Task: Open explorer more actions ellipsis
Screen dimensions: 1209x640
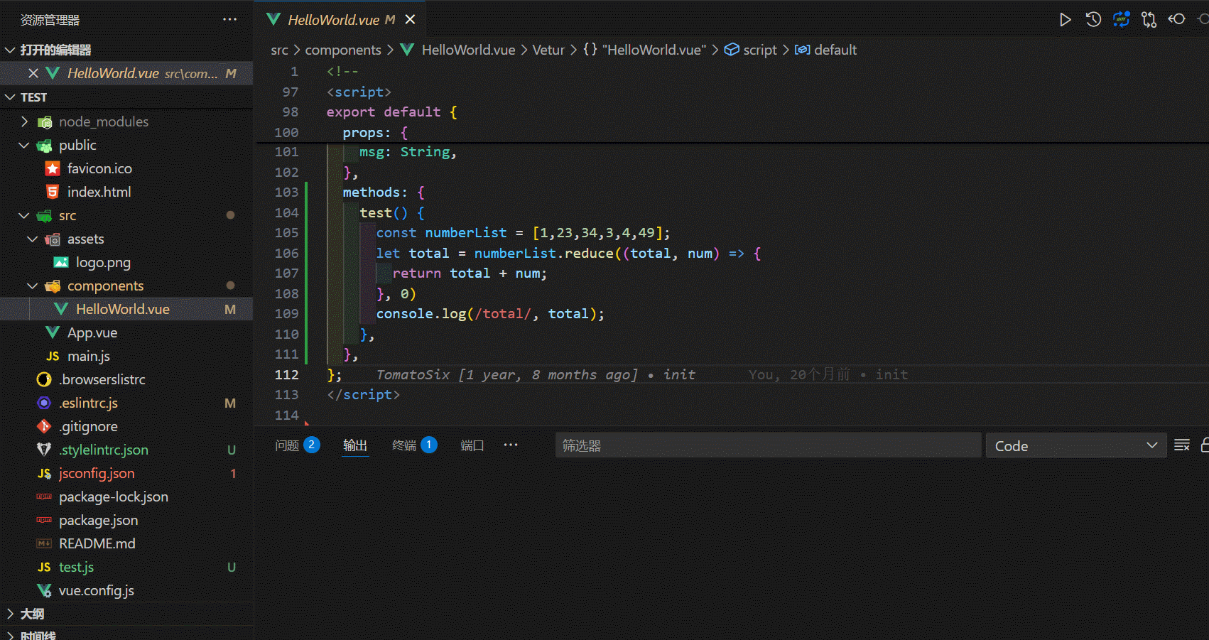Action: point(229,19)
